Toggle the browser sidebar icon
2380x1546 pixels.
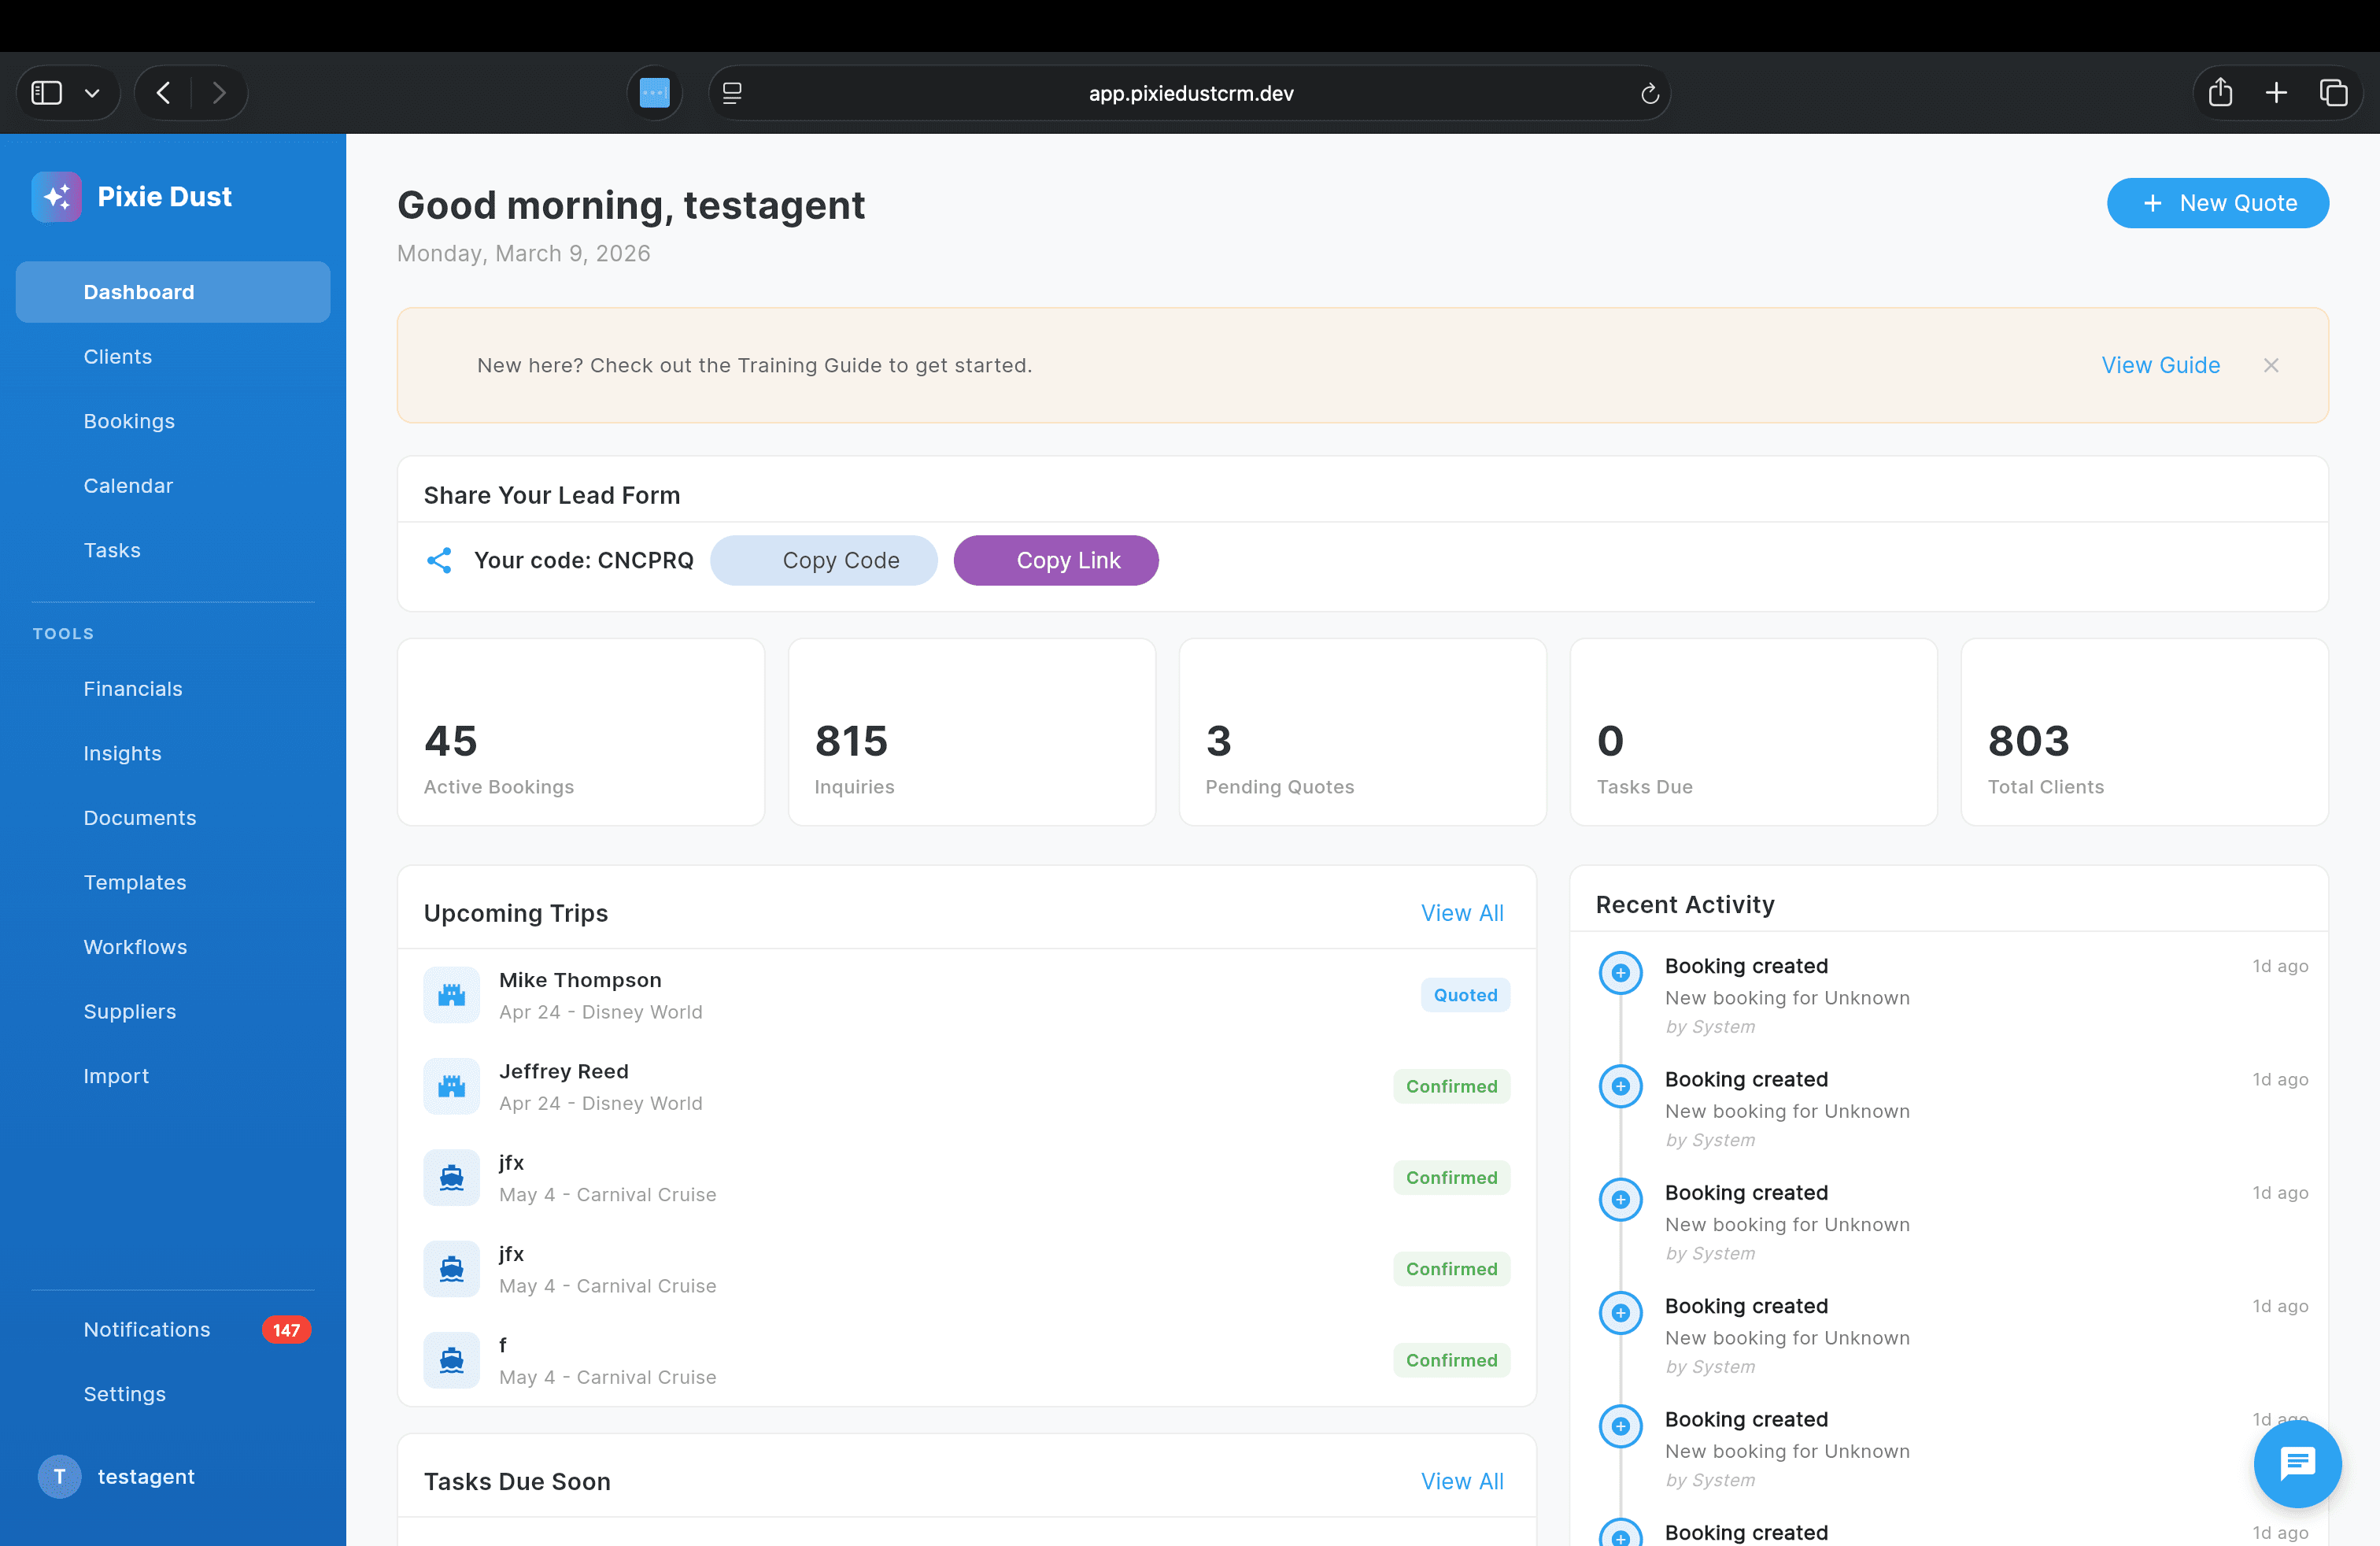47,93
